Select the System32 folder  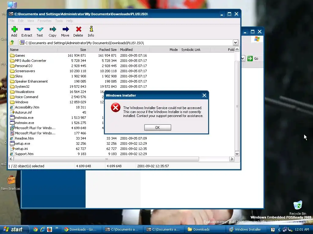pyautogui.click(x=20, y=87)
